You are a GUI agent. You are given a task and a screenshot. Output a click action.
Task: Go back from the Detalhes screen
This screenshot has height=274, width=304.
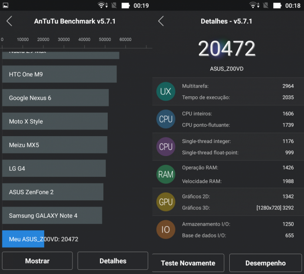click(x=161, y=21)
